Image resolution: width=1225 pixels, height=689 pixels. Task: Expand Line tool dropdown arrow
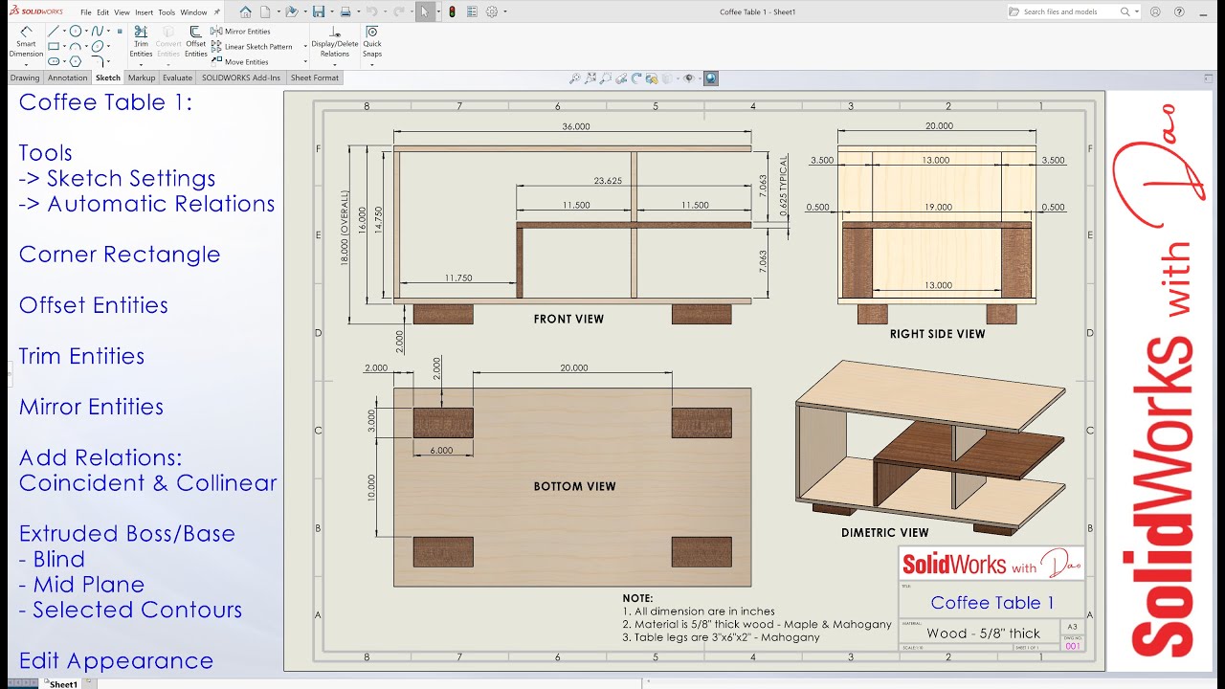click(x=63, y=31)
